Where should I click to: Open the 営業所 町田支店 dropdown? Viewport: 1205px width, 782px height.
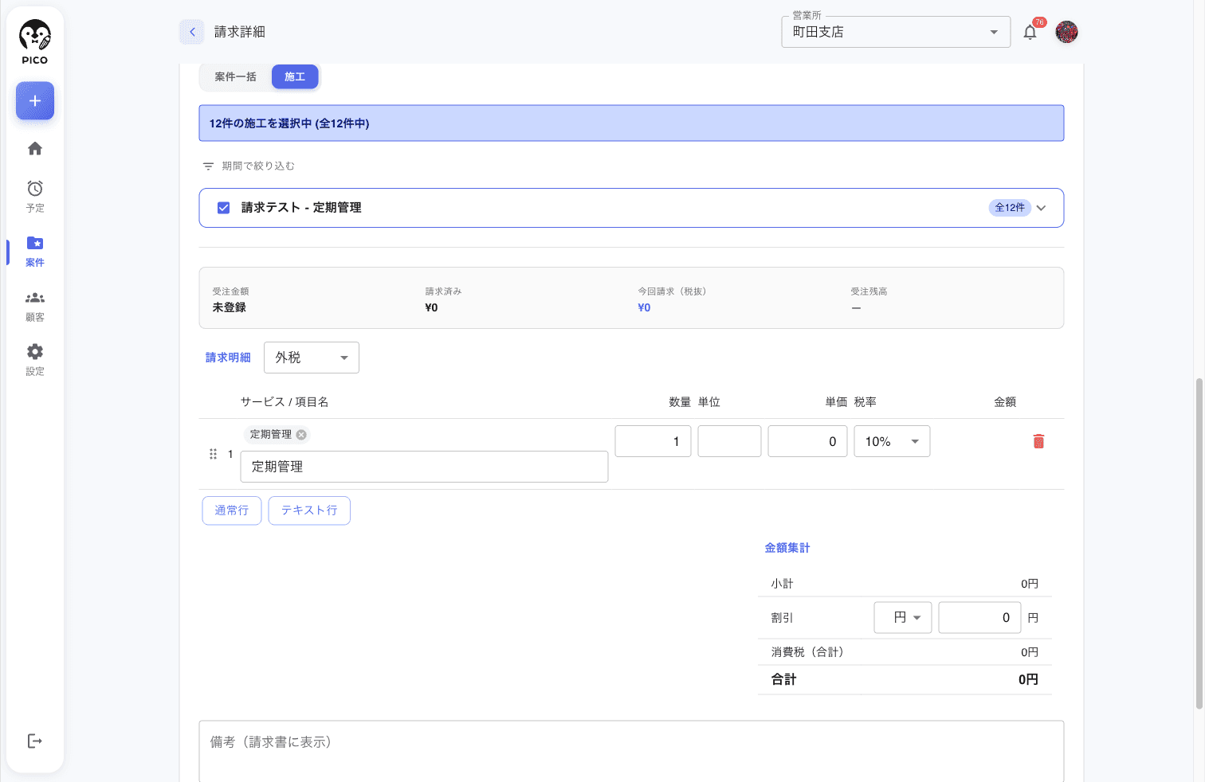click(x=896, y=32)
